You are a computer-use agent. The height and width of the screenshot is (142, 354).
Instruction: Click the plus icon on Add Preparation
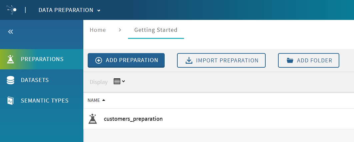coord(99,60)
